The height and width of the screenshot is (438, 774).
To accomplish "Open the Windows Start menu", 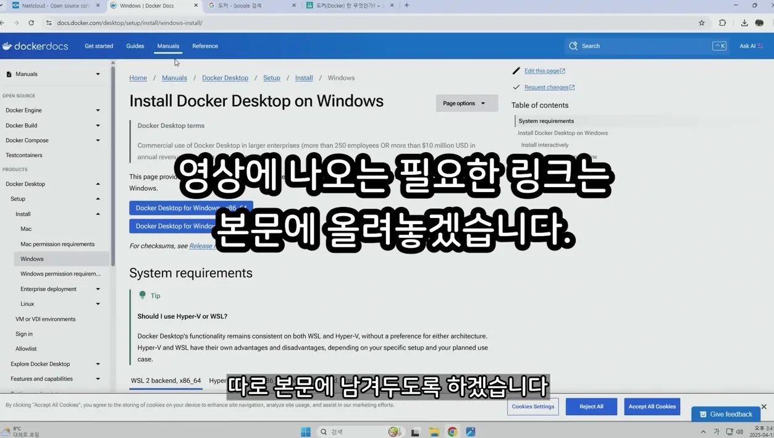I will pos(305,432).
